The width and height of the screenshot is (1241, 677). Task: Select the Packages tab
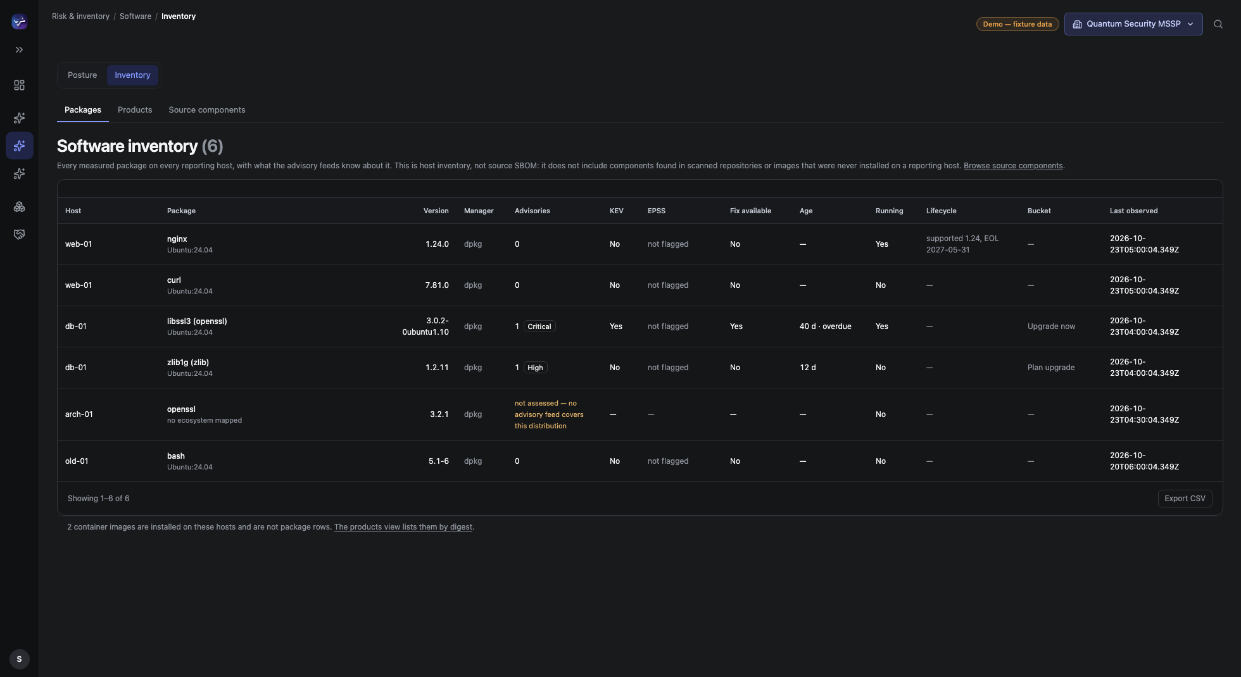(x=83, y=109)
